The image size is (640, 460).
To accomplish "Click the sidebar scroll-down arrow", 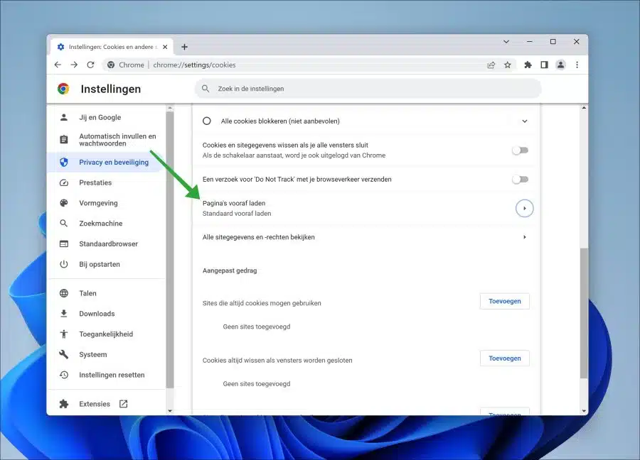I will point(170,411).
